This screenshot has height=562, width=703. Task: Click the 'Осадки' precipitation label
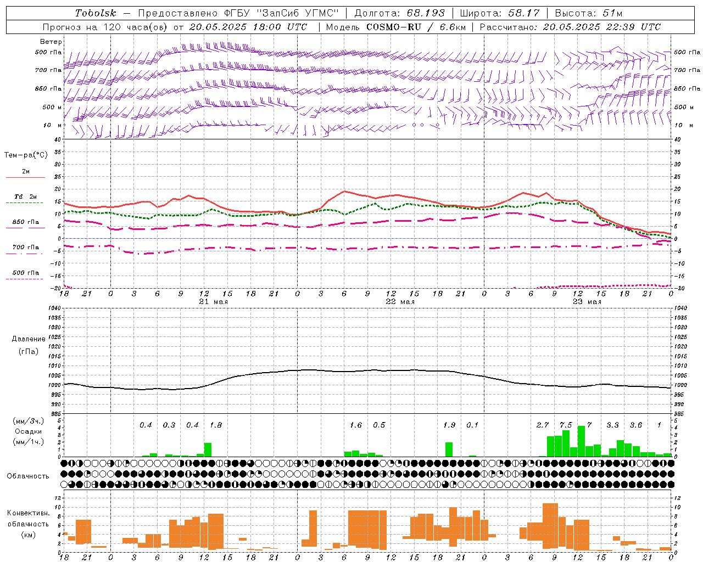coord(28,431)
